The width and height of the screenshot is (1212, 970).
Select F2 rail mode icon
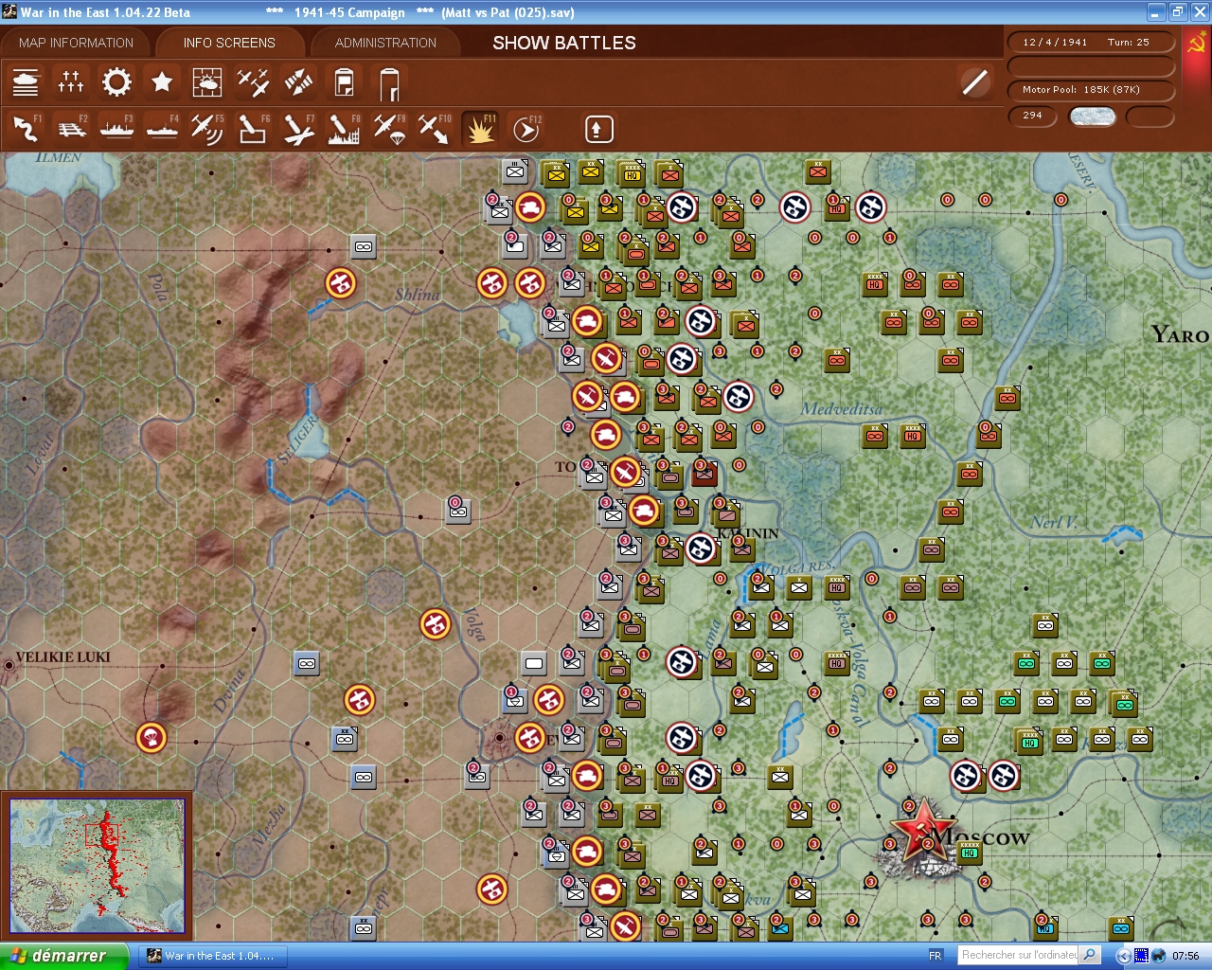[71, 129]
